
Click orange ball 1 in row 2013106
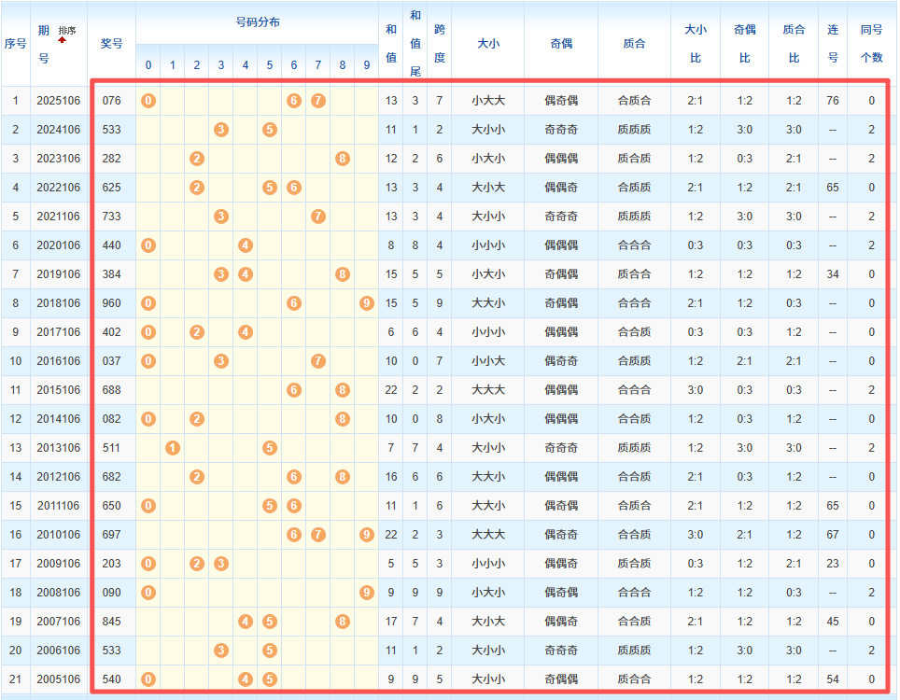[172, 448]
